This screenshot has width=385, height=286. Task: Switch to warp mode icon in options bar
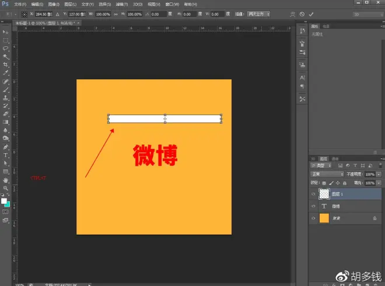click(x=292, y=14)
